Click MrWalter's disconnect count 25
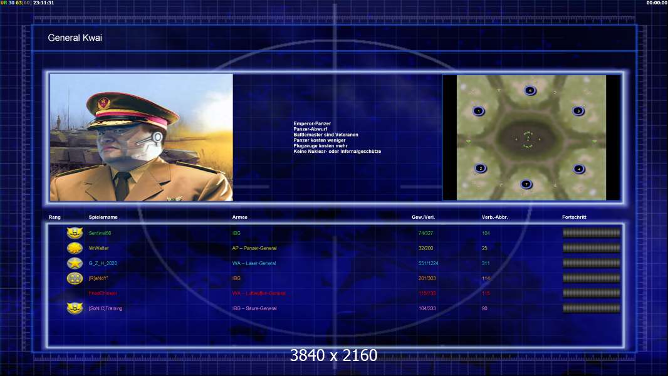The height and width of the screenshot is (376, 668). click(x=484, y=248)
